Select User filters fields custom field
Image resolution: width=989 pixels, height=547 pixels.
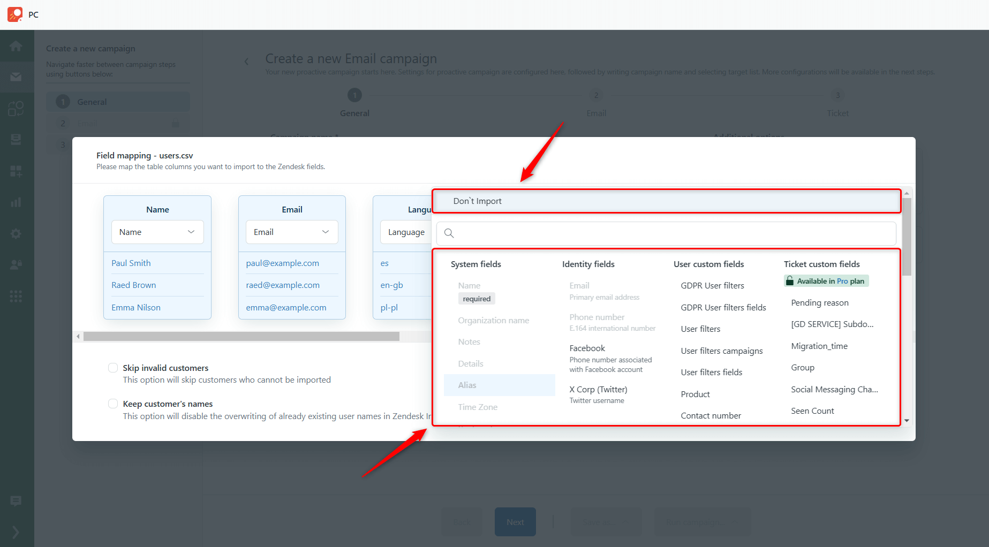click(711, 373)
